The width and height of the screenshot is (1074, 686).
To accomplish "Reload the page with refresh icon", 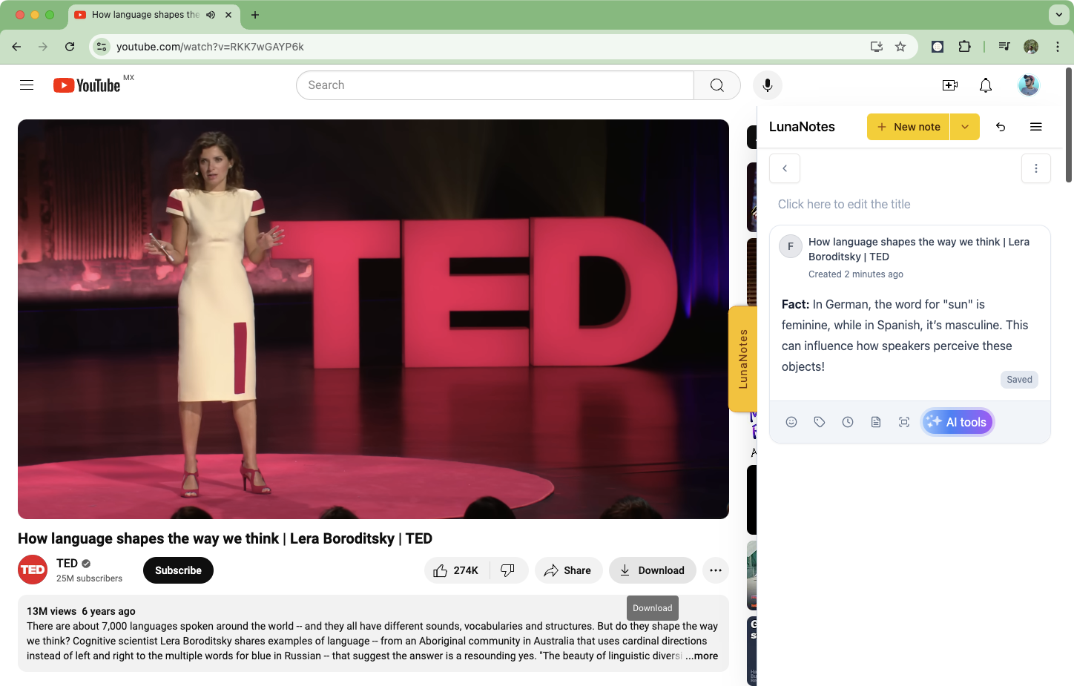I will pyautogui.click(x=70, y=47).
